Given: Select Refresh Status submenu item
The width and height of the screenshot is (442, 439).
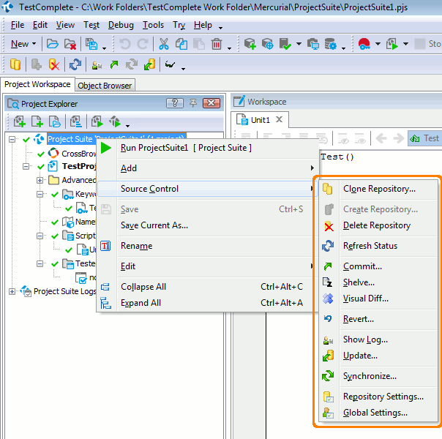Looking at the screenshot, I should click(378, 246).
